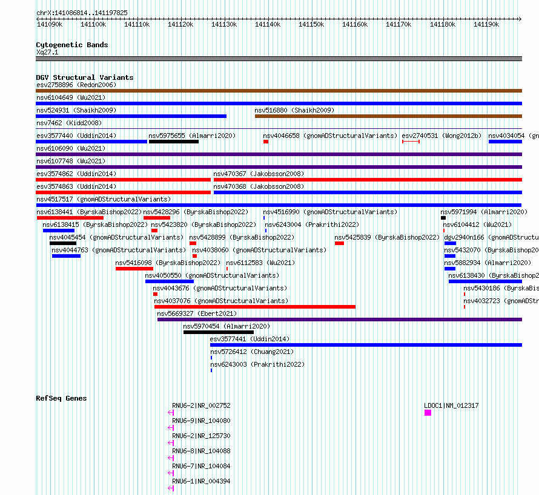Click the nsv5669327 (Ebert2021) label
This screenshot has width=539, height=495.
click(x=197, y=313)
